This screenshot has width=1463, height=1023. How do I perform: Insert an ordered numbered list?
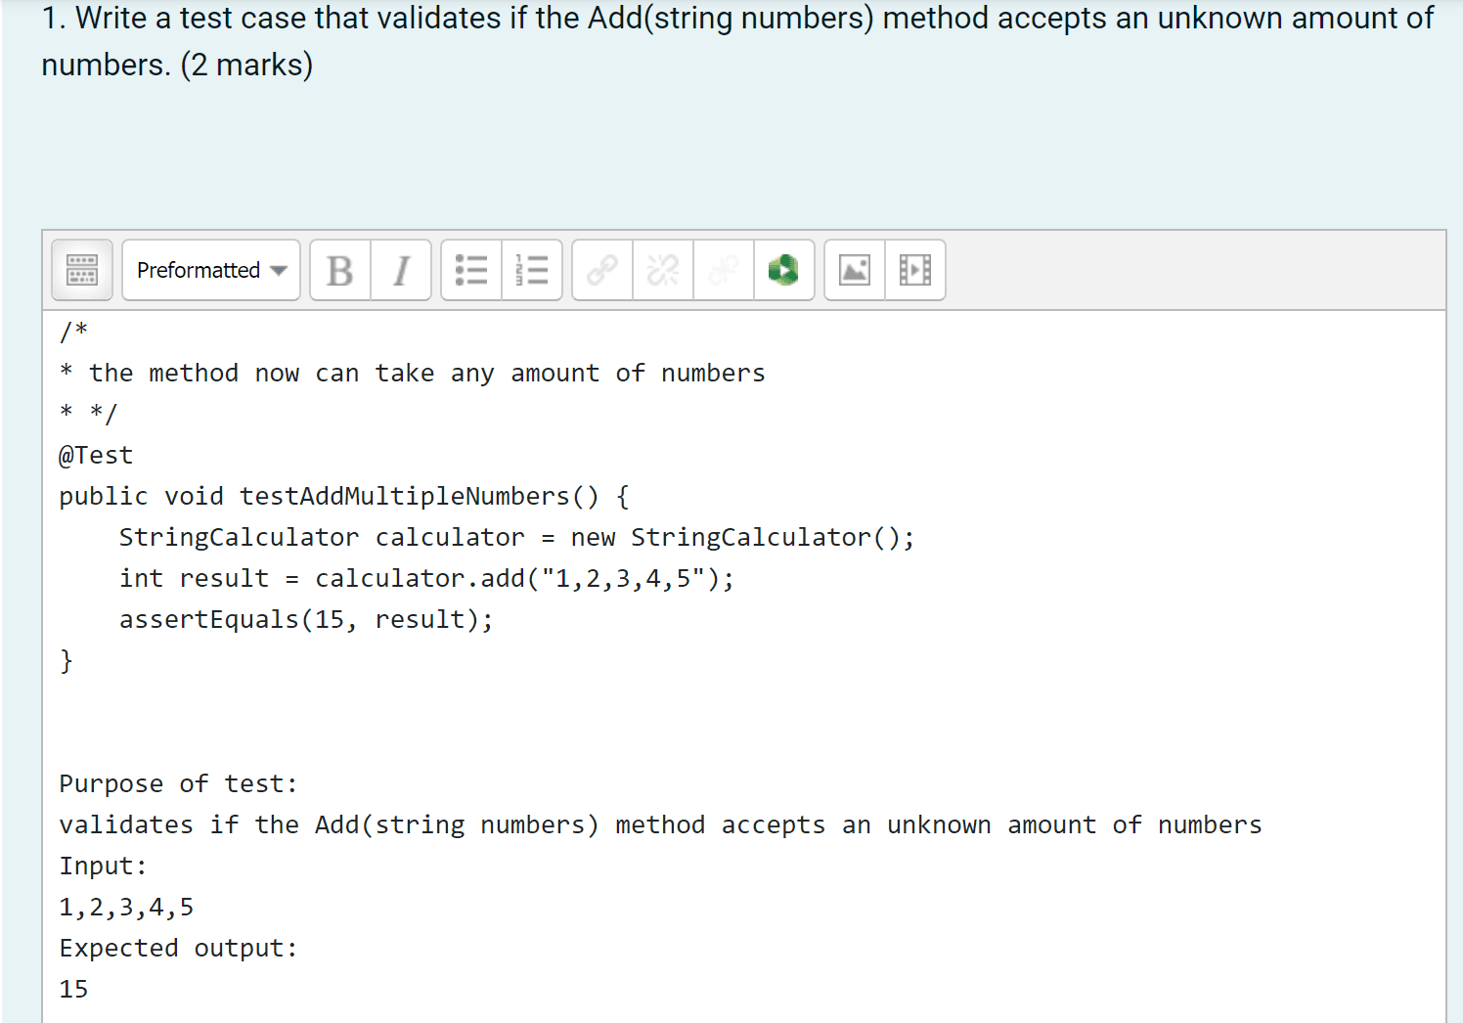(532, 270)
